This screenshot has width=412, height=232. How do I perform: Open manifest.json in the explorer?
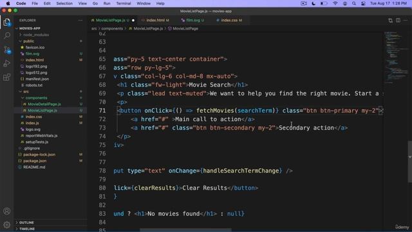(x=37, y=79)
